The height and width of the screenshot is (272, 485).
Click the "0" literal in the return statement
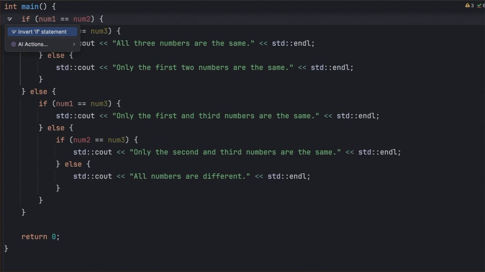click(54, 236)
